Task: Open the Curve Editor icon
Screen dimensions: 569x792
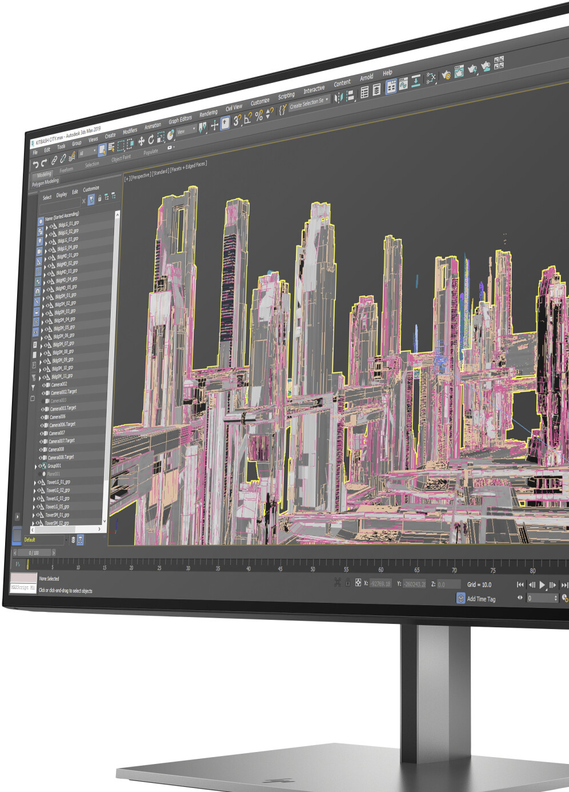Action: pos(403,85)
